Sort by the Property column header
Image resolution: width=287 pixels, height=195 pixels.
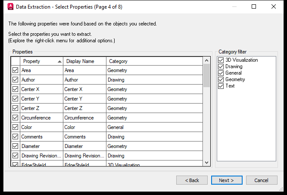coord(41,61)
